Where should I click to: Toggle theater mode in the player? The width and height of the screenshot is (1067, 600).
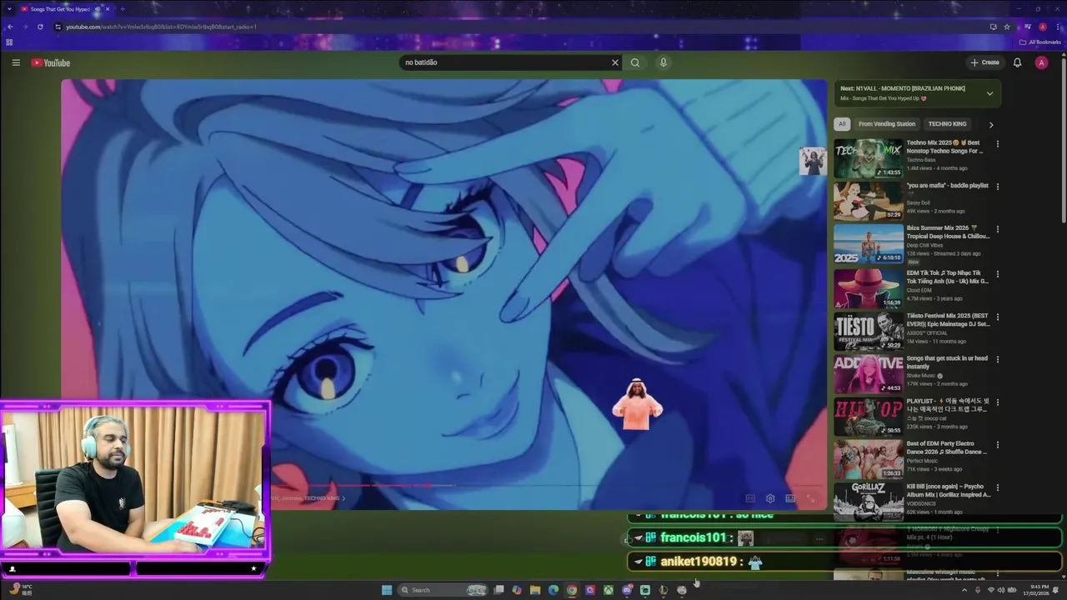[x=790, y=498]
